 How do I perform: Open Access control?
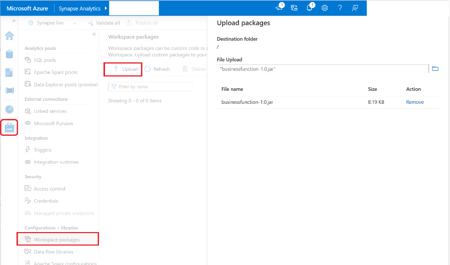pos(49,189)
